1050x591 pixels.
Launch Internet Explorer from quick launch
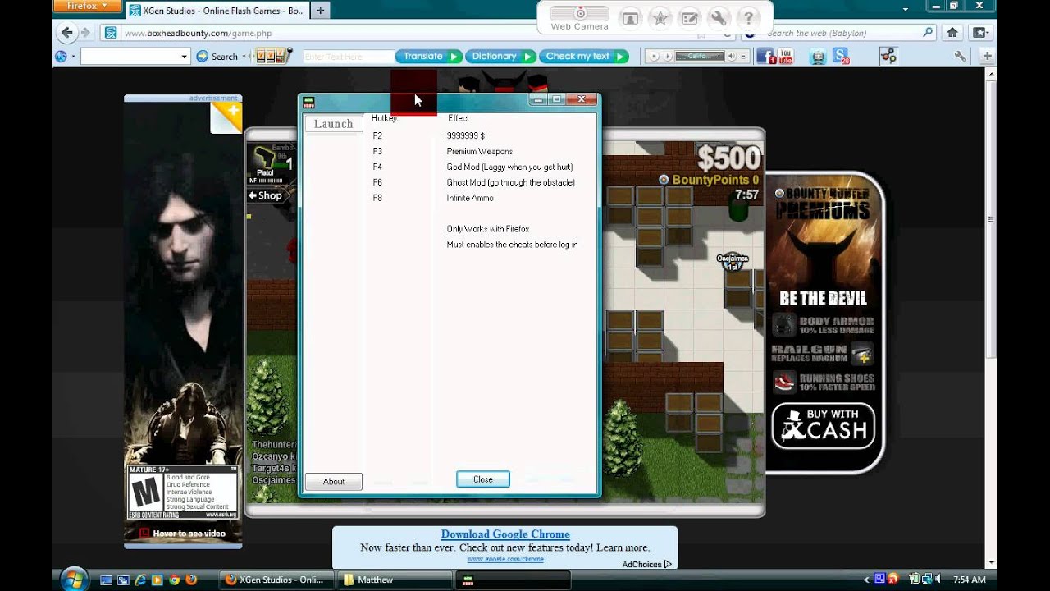point(139,580)
